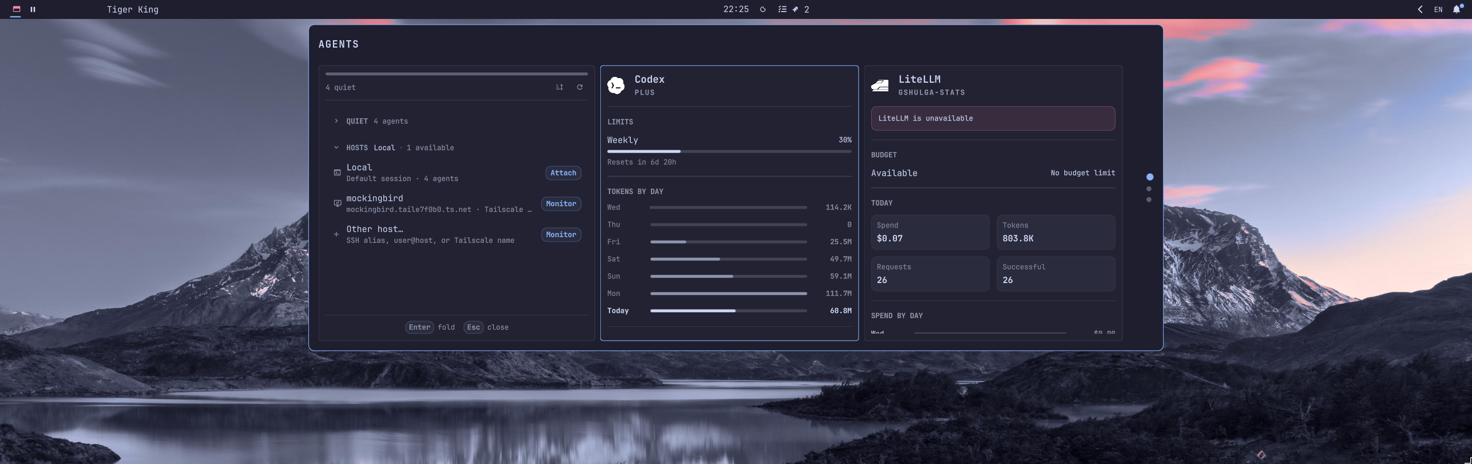The height and width of the screenshot is (464, 1472).
Task: Click the Mon tokens row value 111.7M
Action: (x=838, y=293)
